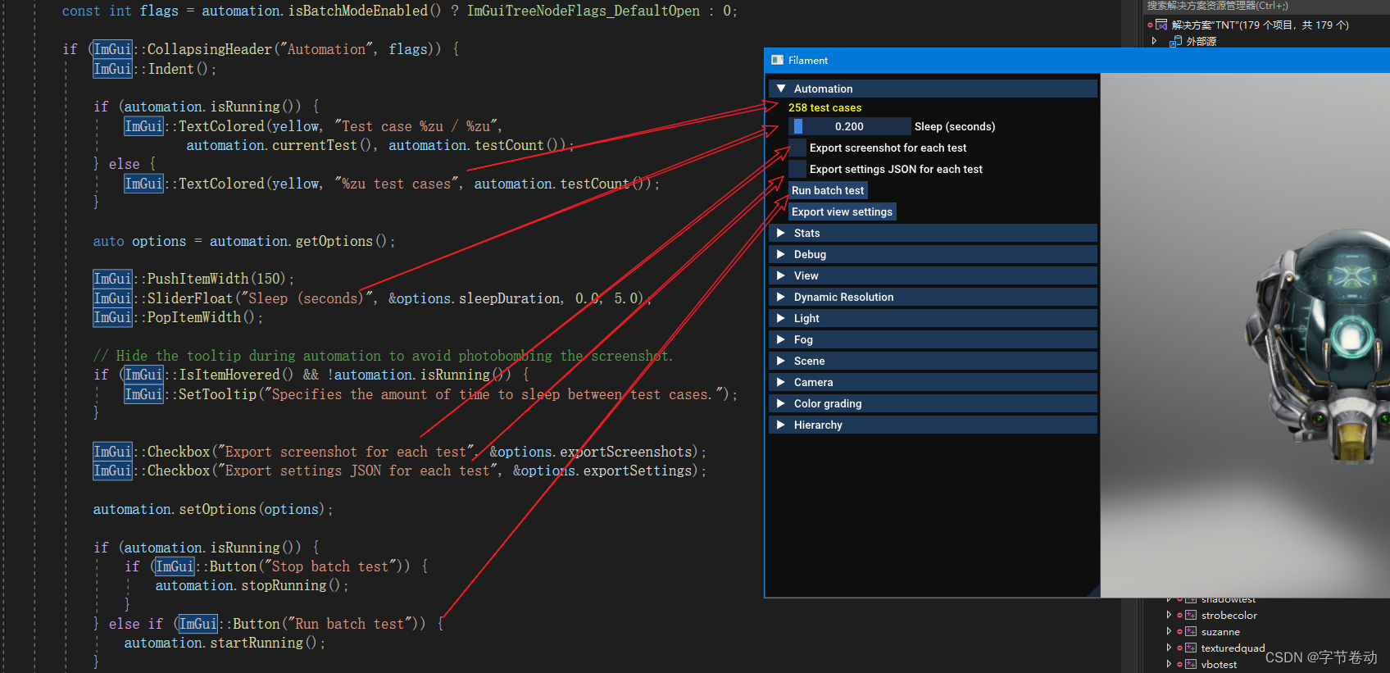Expand the Camera section

tap(933, 382)
